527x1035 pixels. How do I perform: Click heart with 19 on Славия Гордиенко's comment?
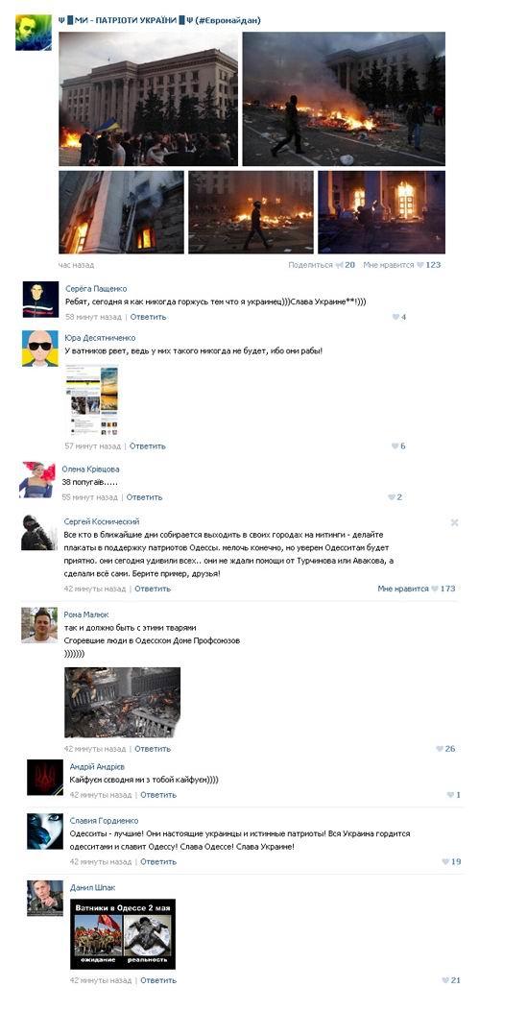445,861
